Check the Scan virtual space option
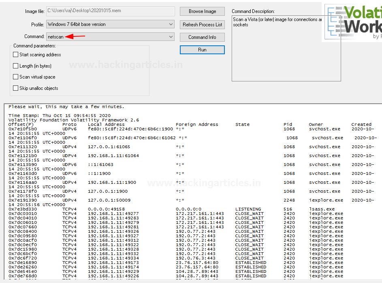 pos(16,77)
